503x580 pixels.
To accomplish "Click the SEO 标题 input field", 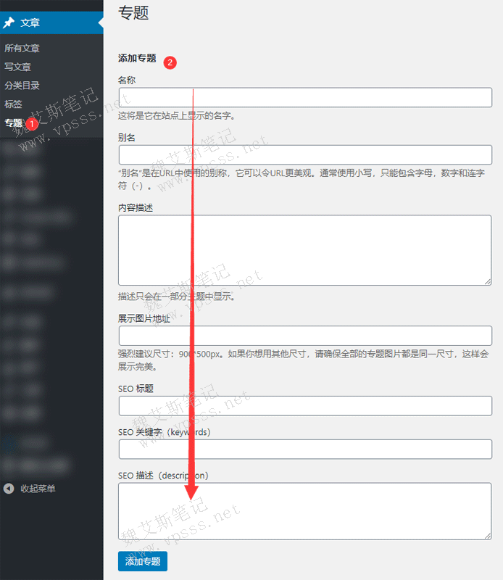I will click(304, 405).
